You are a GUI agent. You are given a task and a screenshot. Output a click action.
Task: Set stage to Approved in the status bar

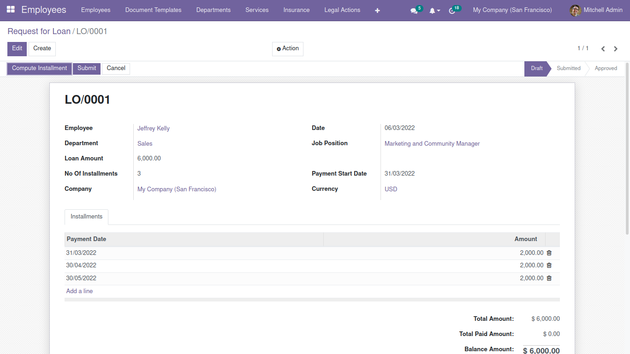(x=606, y=68)
